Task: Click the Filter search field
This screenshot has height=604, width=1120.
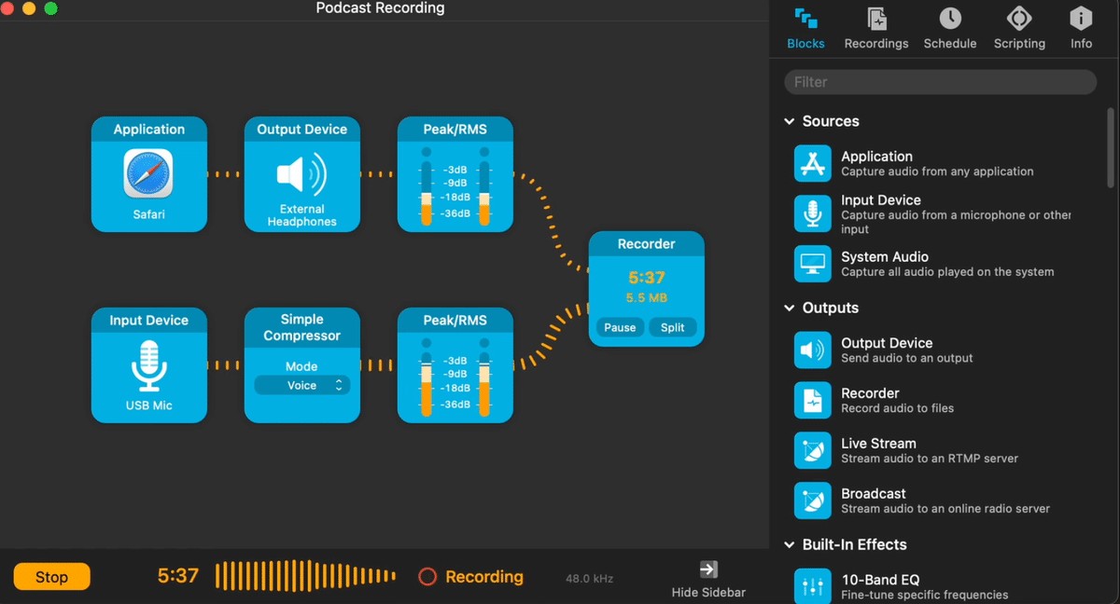Action: coord(940,82)
